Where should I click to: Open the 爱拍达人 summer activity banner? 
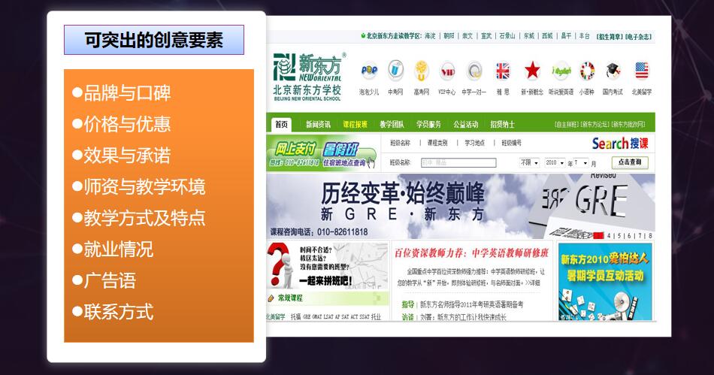click(605, 282)
